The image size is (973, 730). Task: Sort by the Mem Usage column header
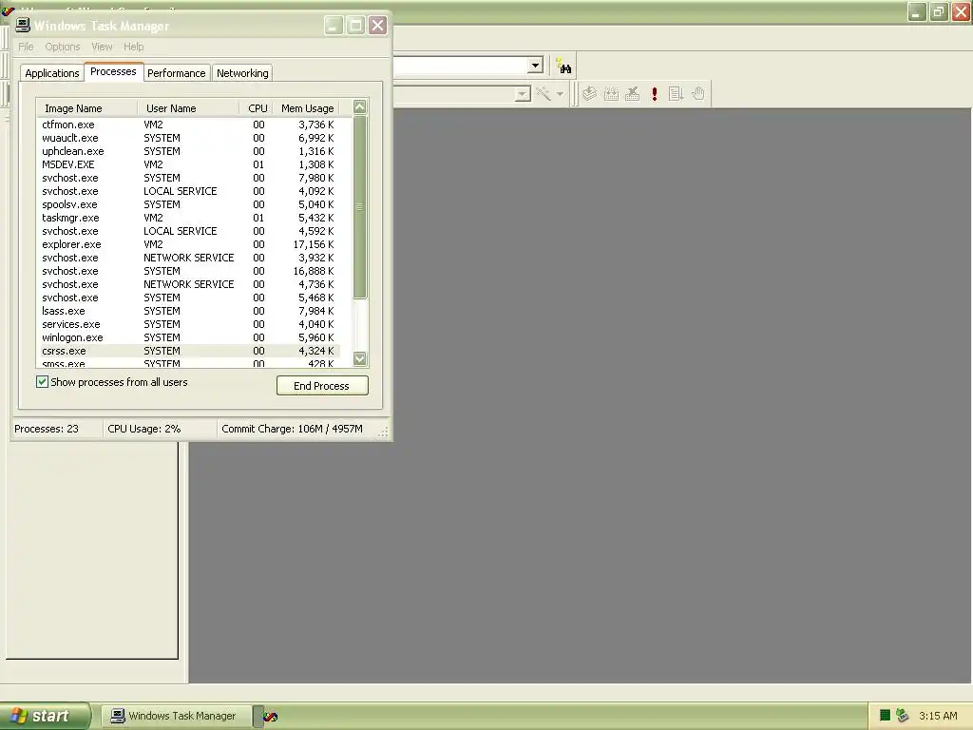tap(307, 108)
